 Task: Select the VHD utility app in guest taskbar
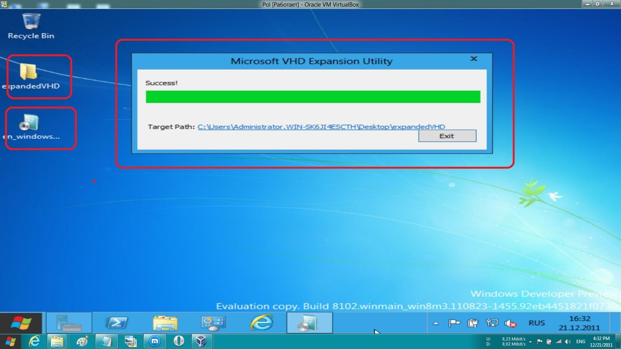309,323
